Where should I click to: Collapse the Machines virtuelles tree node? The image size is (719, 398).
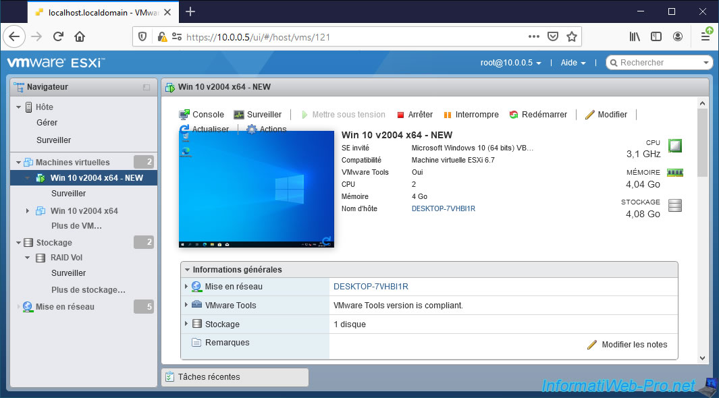[x=19, y=162]
